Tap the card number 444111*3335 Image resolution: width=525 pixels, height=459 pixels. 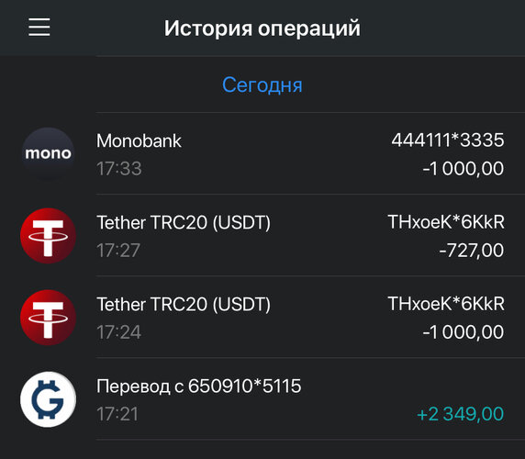coord(448,140)
